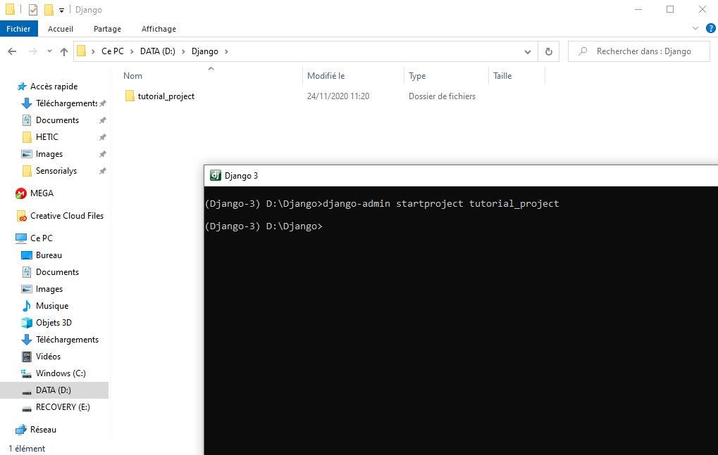Open the Explorer help question mark icon
The width and height of the screenshot is (718, 455).
(711, 28)
